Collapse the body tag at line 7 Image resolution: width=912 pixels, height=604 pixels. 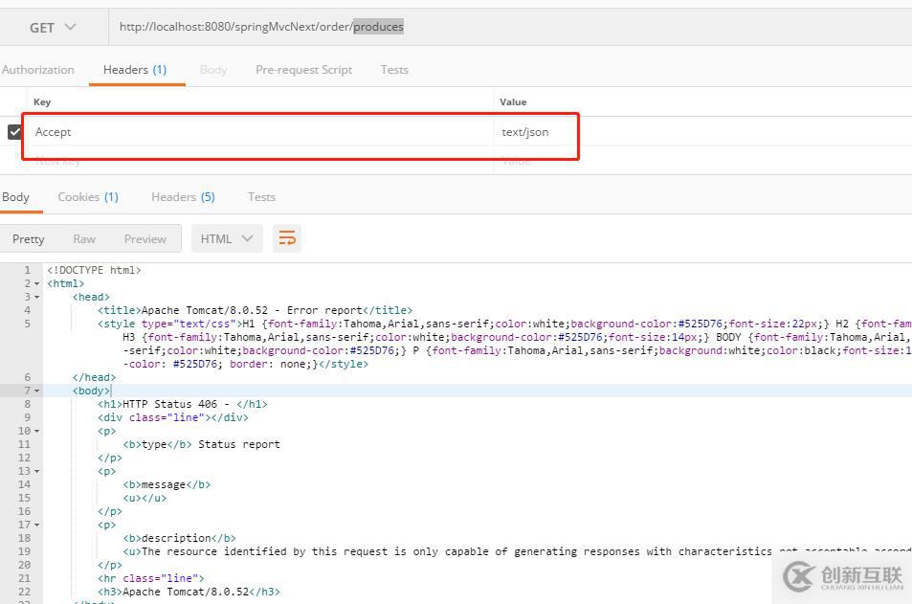click(37, 391)
